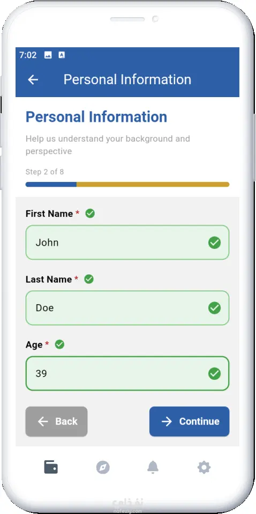Screen dimensions: 256x514
Task: Click the checkmark inside the Age field
Action: pos(214,373)
